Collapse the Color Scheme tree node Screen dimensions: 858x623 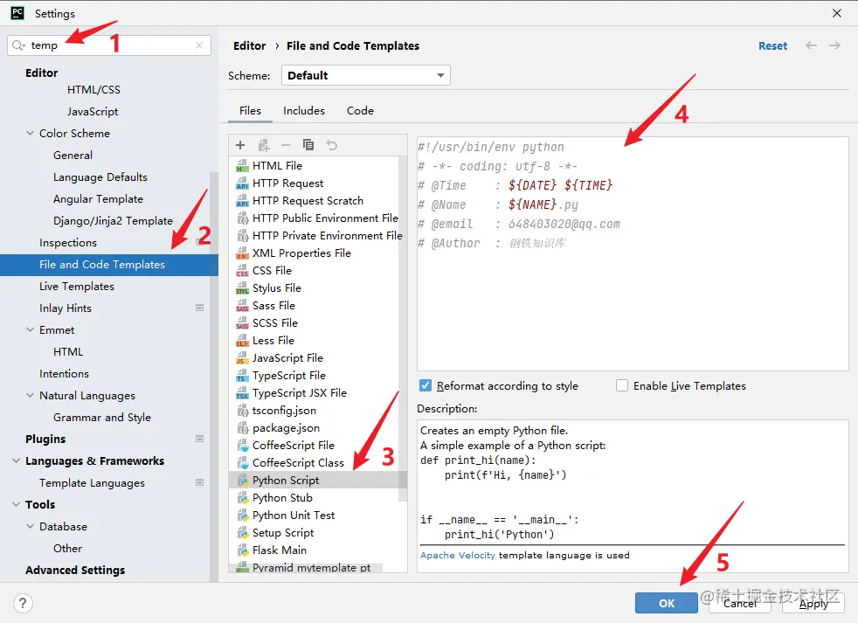click(x=30, y=133)
